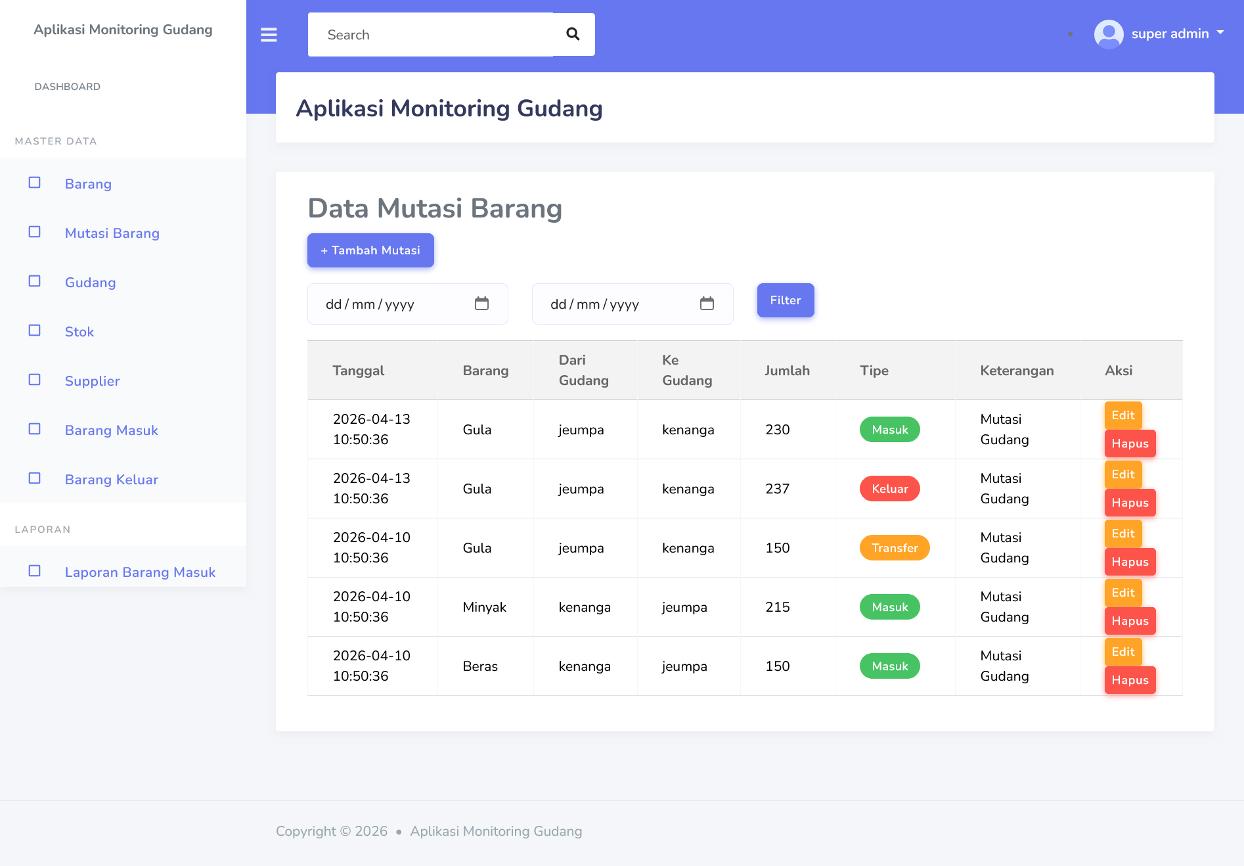Go to Laporan Barang Masuk
Image resolution: width=1244 pixels, height=866 pixels.
[140, 572]
